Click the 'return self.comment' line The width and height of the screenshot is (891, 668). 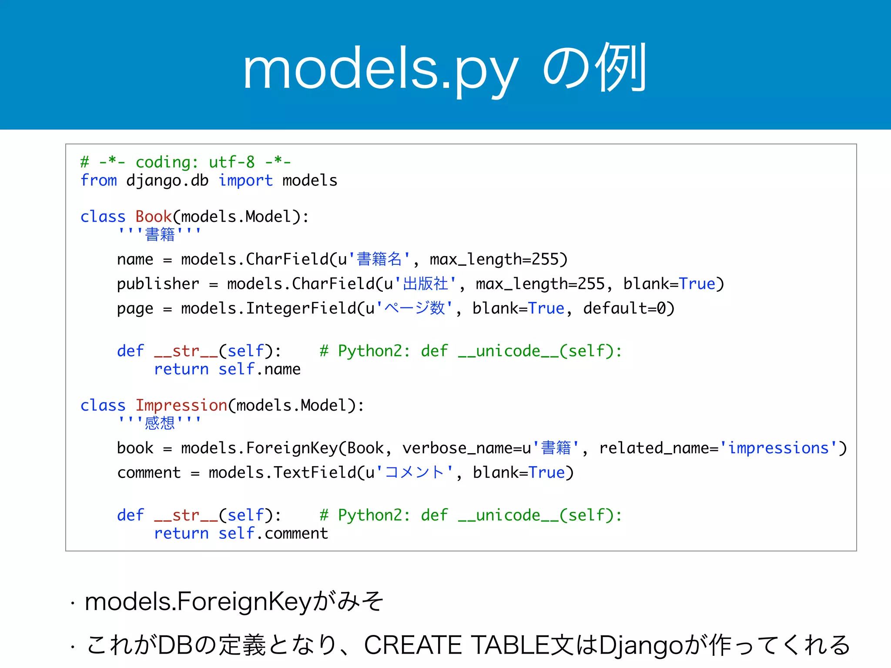click(241, 534)
